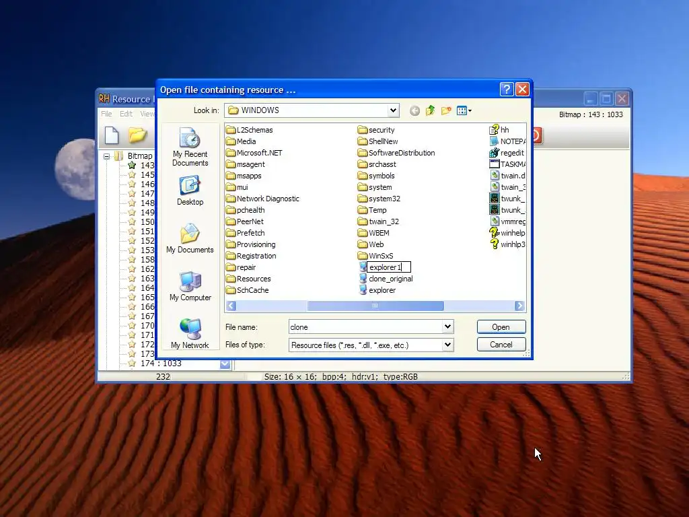
Task: Select the ShellNew folder
Action: pyautogui.click(x=378, y=141)
